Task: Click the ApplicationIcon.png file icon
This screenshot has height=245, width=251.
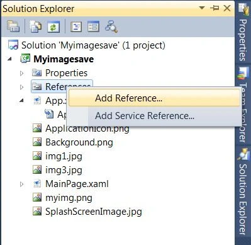Action: point(37,128)
